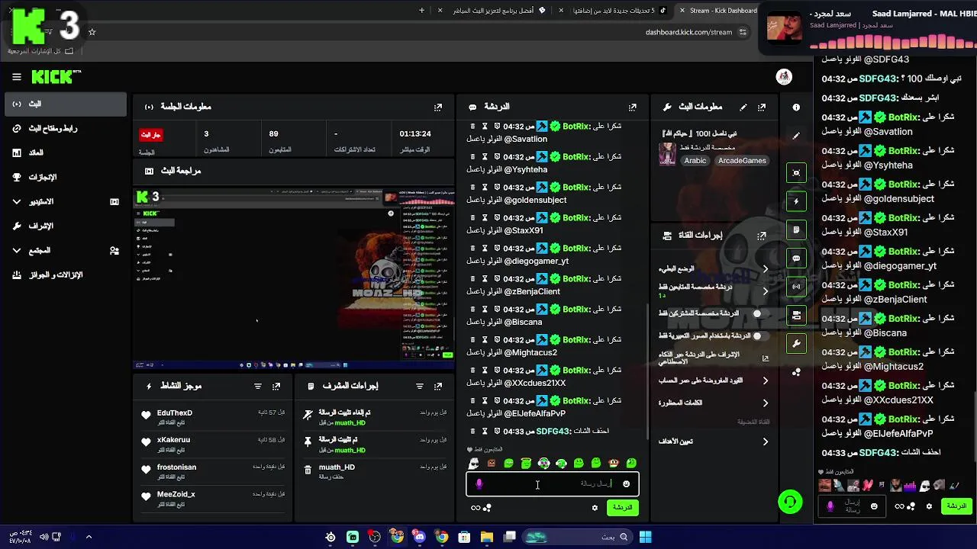The width and height of the screenshot is (977, 549).
Task: Send message with popout الدردشة button
Action: [956, 506]
